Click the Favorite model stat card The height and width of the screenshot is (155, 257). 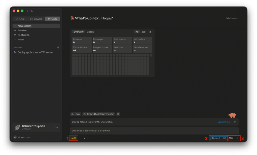143,49
